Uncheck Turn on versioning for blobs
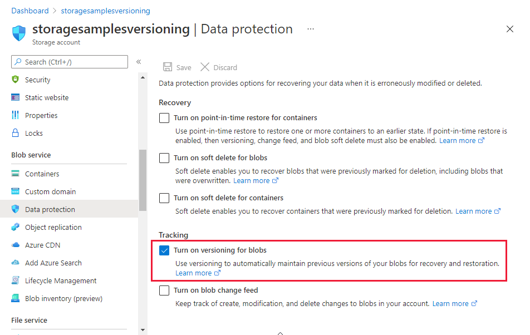Screen dimensions: 530x335 click(x=164, y=250)
